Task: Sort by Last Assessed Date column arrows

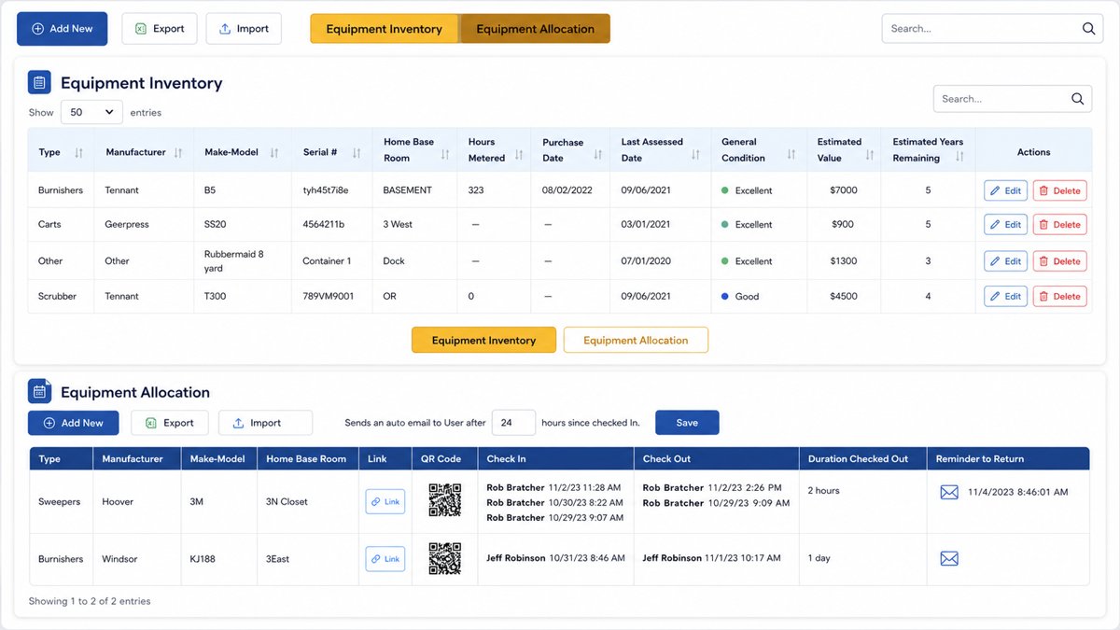Action: point(695,155)
